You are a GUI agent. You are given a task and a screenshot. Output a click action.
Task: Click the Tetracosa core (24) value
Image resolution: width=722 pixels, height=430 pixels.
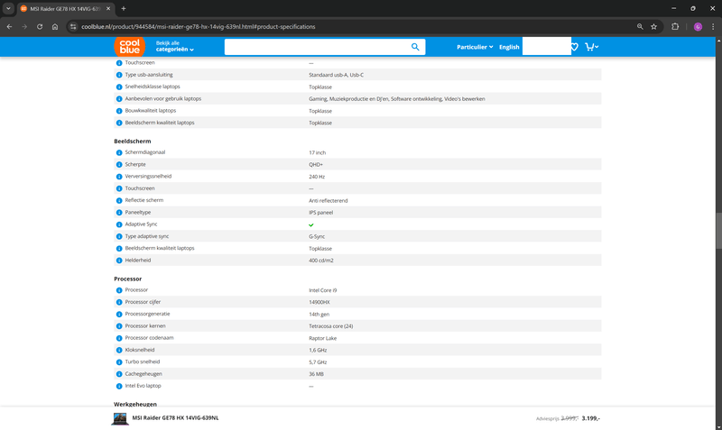331,326
